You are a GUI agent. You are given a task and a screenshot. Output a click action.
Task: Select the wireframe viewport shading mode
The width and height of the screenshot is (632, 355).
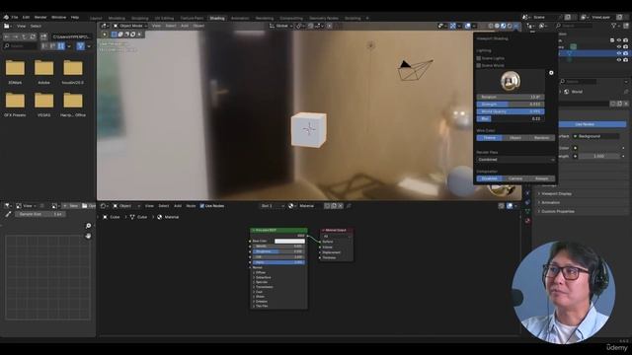[491, 26]
